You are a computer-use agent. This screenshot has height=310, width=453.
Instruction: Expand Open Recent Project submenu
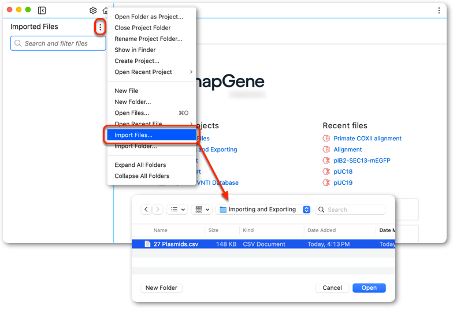191,72
